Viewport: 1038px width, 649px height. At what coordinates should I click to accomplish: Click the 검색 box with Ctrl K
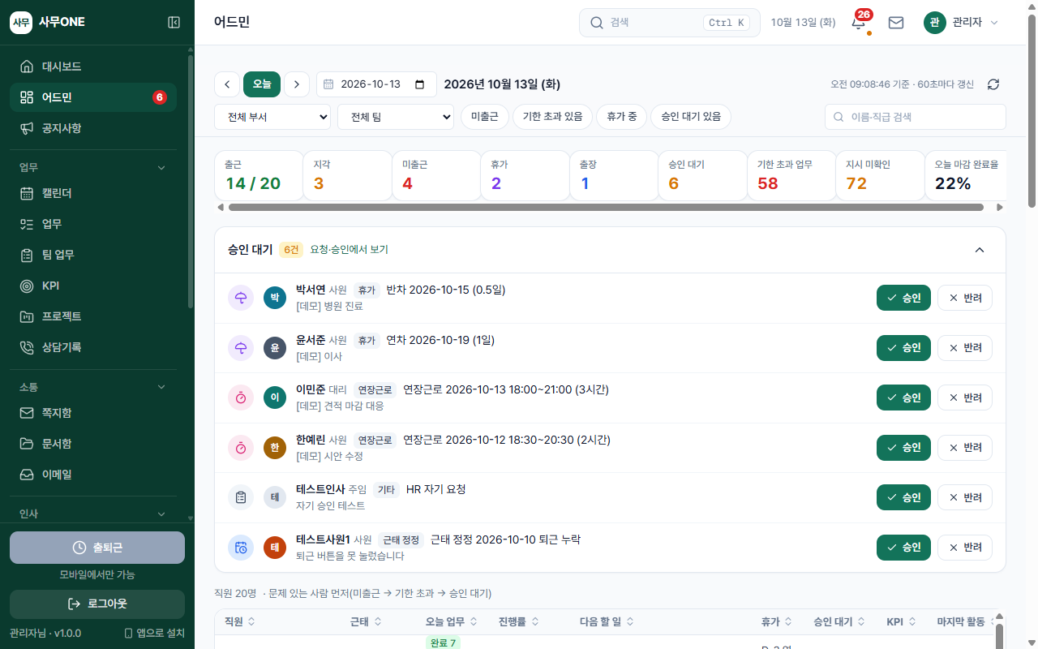[670, 23]
